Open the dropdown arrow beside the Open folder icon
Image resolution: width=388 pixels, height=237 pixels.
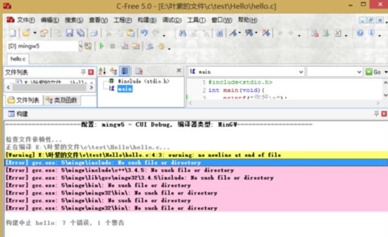[x=35, y=33]
